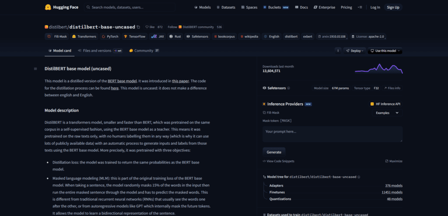Image resolution: width=448 pixels, height=216 pixels.
Task: Copy the model name with the copy icon
Action: point(138,27)
